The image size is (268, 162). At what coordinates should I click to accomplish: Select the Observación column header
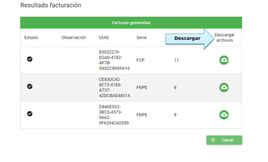tap(74, 37)
